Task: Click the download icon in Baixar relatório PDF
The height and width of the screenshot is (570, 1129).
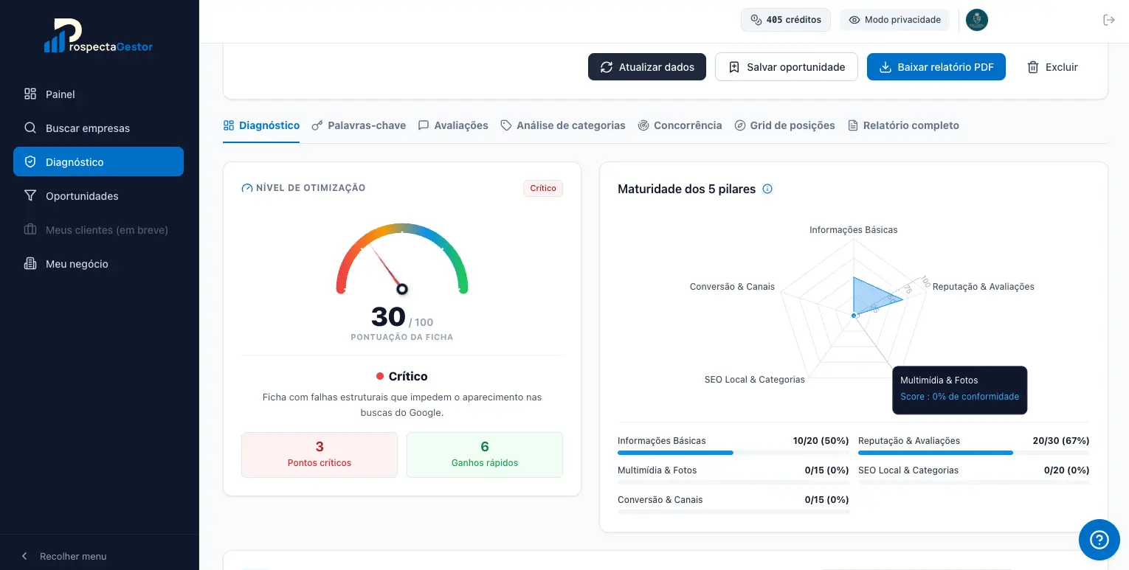Action: (885, 67)
